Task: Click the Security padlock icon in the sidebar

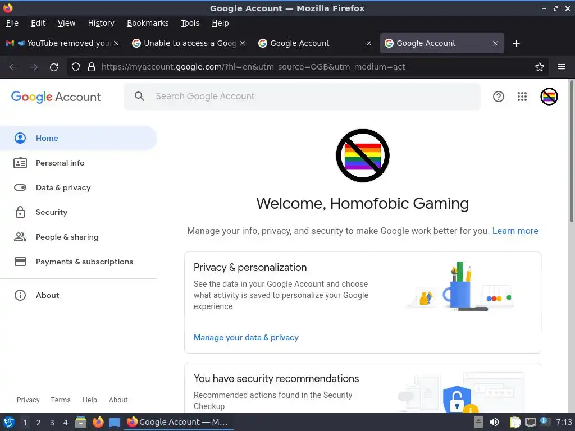Action: 20,212
